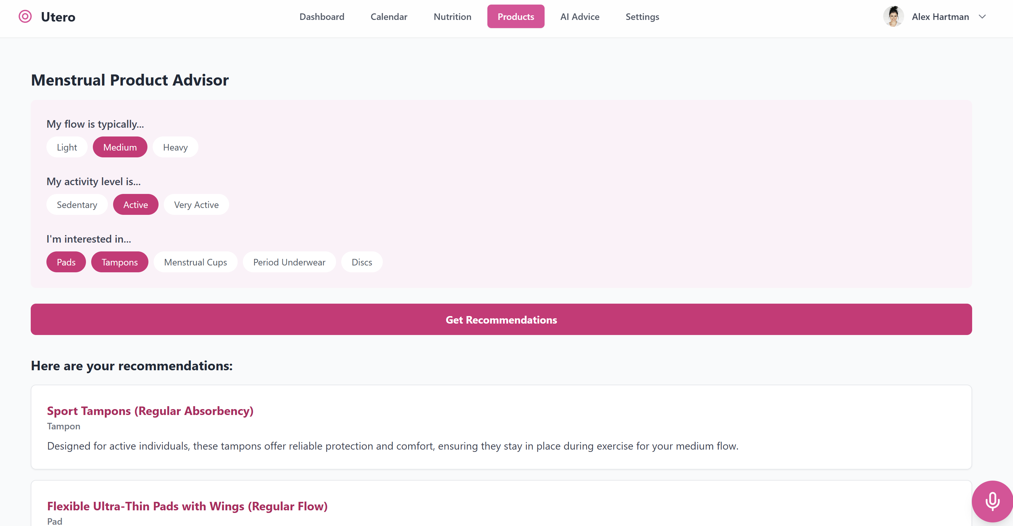The width and height of the screenshot is (1013, 526).
Task: Switch to the Calendar tab
Action: [x=389, y=17]
